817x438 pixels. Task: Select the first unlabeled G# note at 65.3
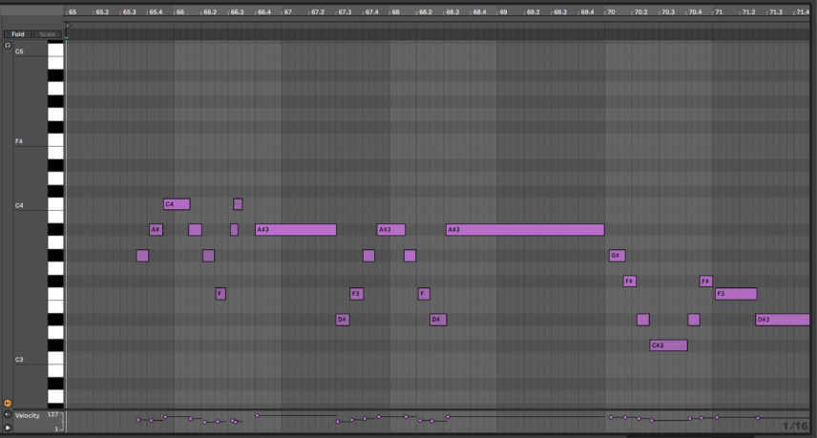(x=142, y=256)
